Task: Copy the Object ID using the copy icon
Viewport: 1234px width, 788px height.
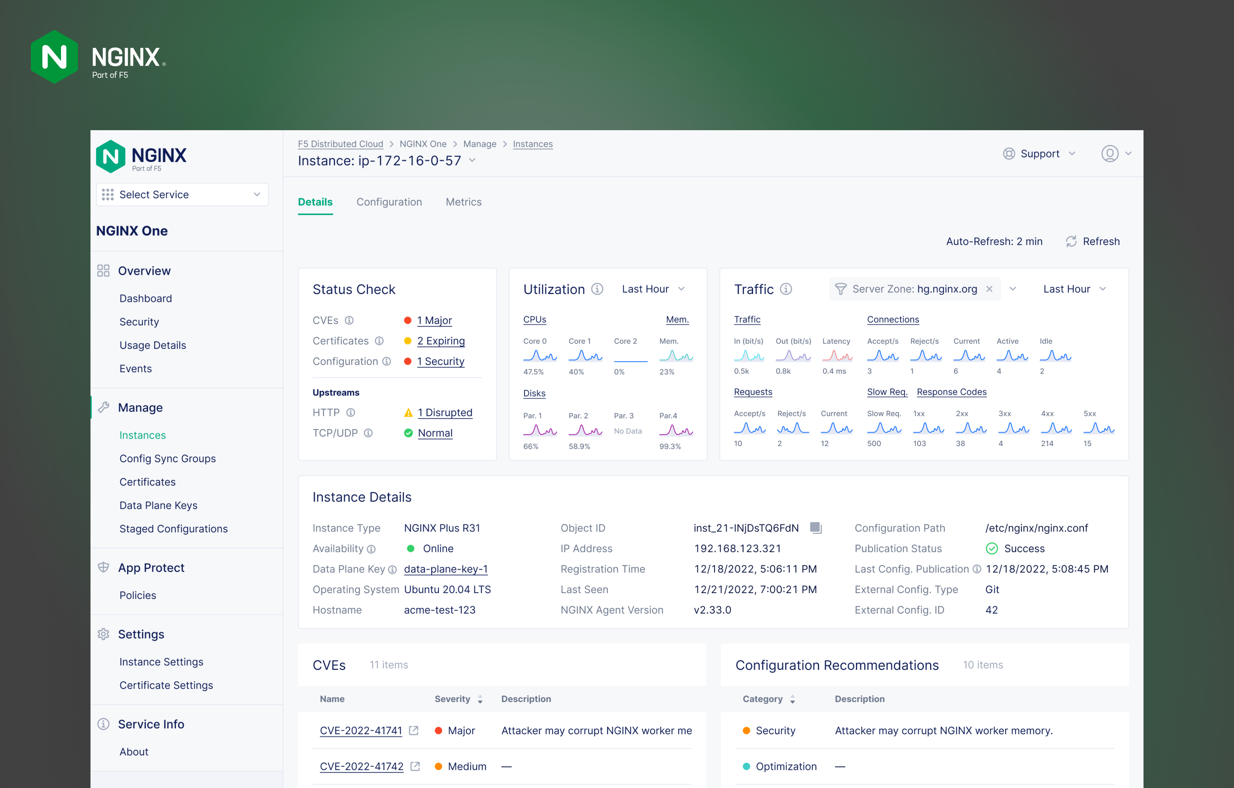Action: click(x=815, y=528)
